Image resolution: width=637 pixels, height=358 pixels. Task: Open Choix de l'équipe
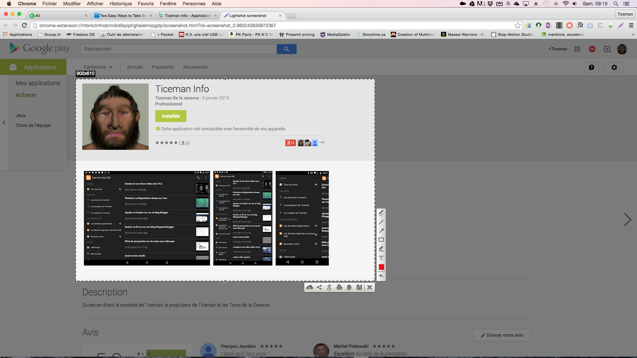tap(33, 125)
